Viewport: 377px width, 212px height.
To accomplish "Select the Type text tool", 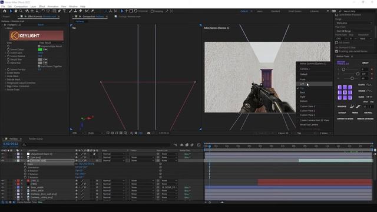I will [x=64, y=11].
